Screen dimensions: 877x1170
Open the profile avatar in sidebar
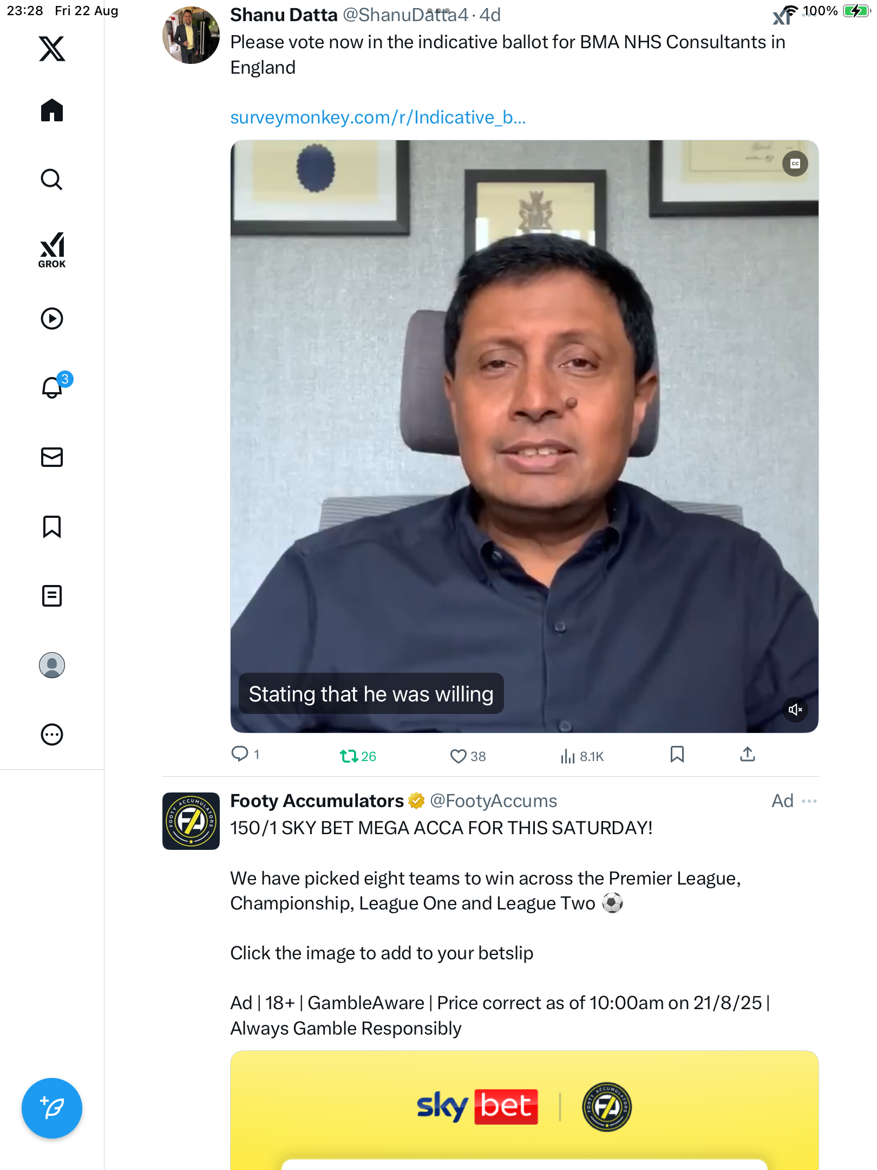(52, 665)
